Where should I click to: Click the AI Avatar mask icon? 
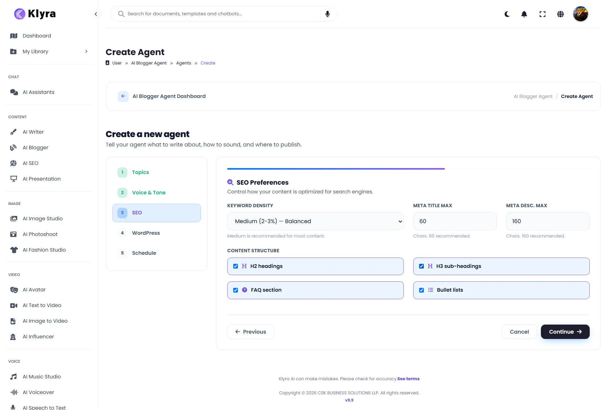[14, 290]
